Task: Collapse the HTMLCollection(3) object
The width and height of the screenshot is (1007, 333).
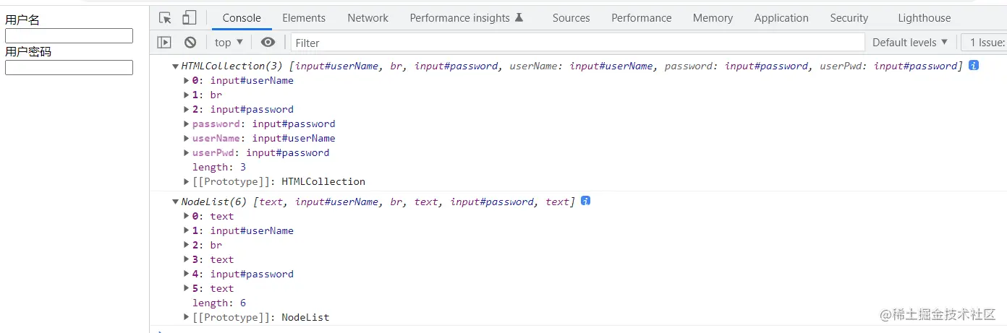Action: coord(175,66)
